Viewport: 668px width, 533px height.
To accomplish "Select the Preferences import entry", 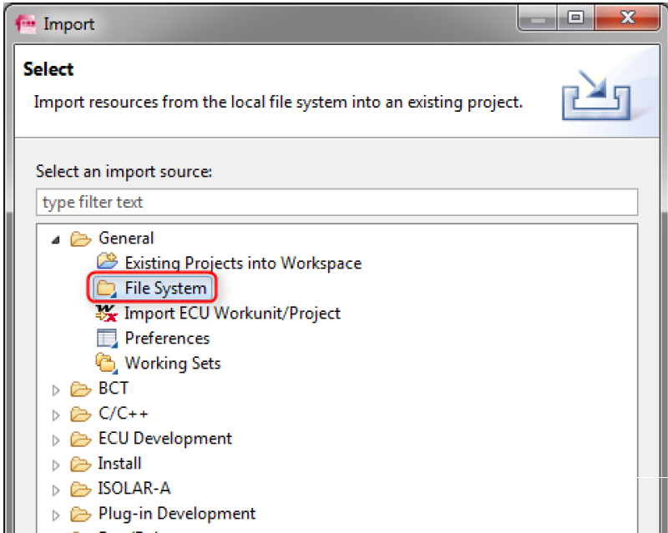I will [167, 339].
